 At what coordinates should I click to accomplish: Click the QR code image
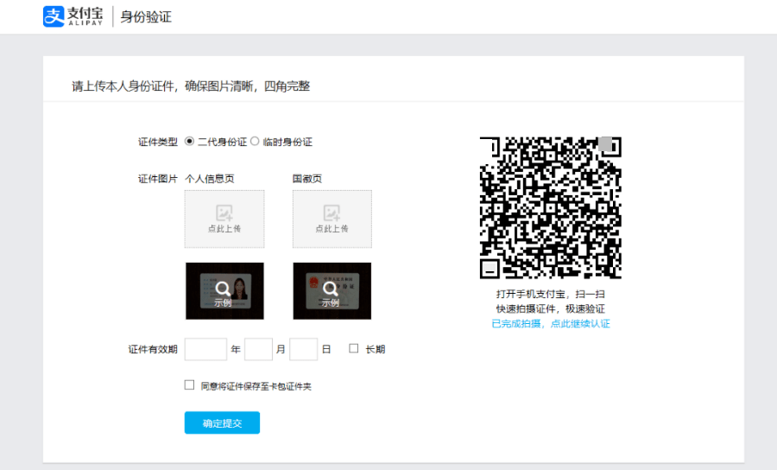pyautogui.click(x=551, y=207)
